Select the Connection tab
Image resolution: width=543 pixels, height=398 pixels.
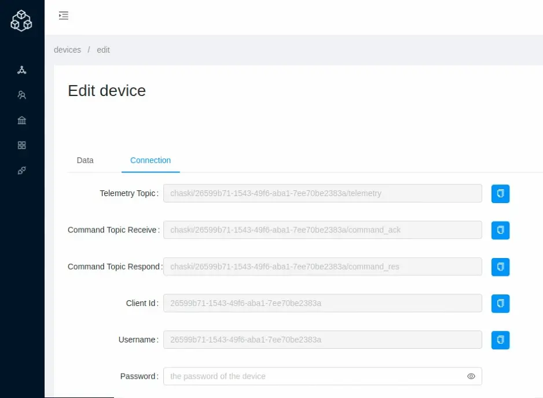tap(151, 160)
